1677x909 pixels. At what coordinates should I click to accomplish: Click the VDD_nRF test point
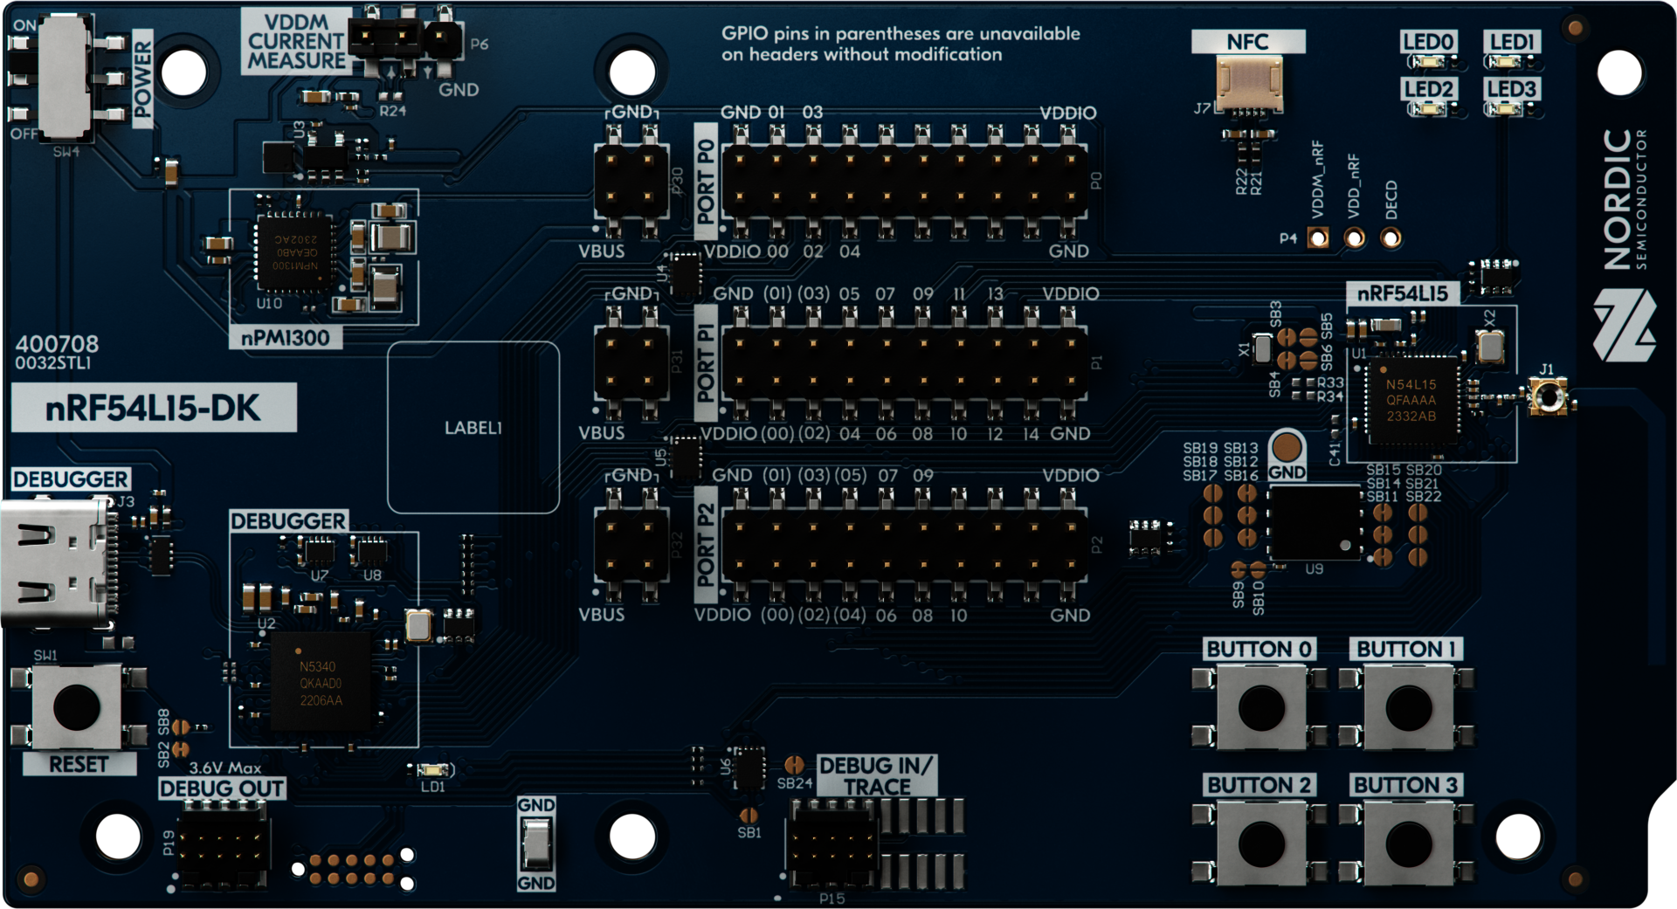[x=1354, y=238]
